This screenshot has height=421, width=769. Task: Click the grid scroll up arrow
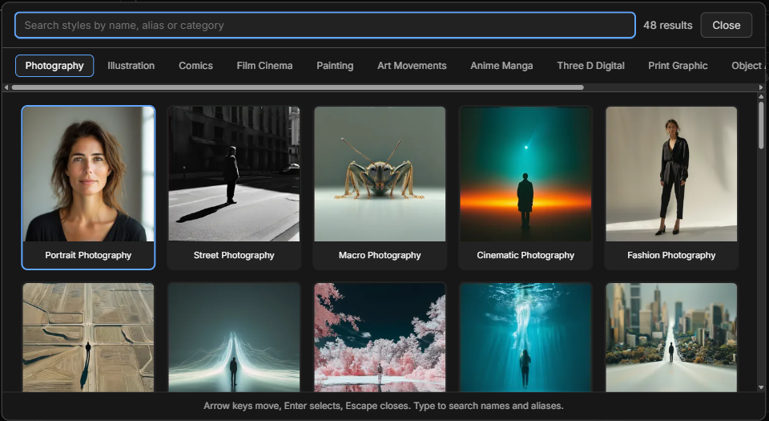pyautogui.click(x=761, y=97)
